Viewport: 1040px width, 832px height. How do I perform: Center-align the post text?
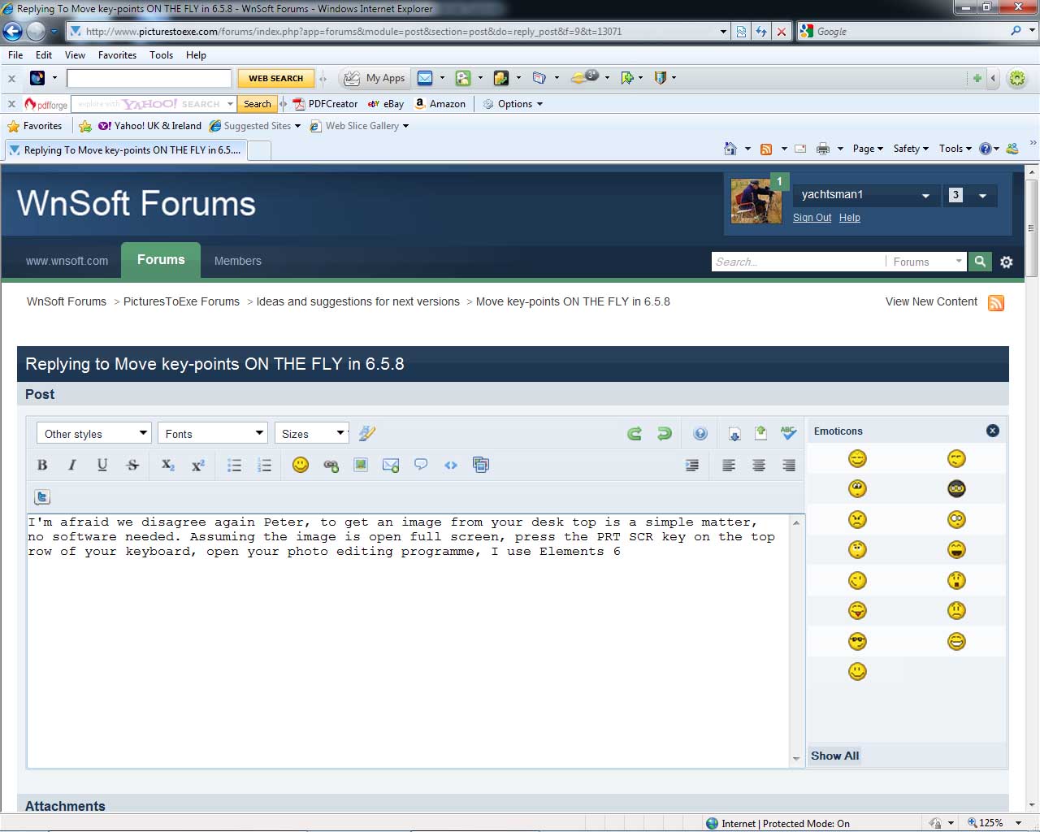click(x=758, y=466)
